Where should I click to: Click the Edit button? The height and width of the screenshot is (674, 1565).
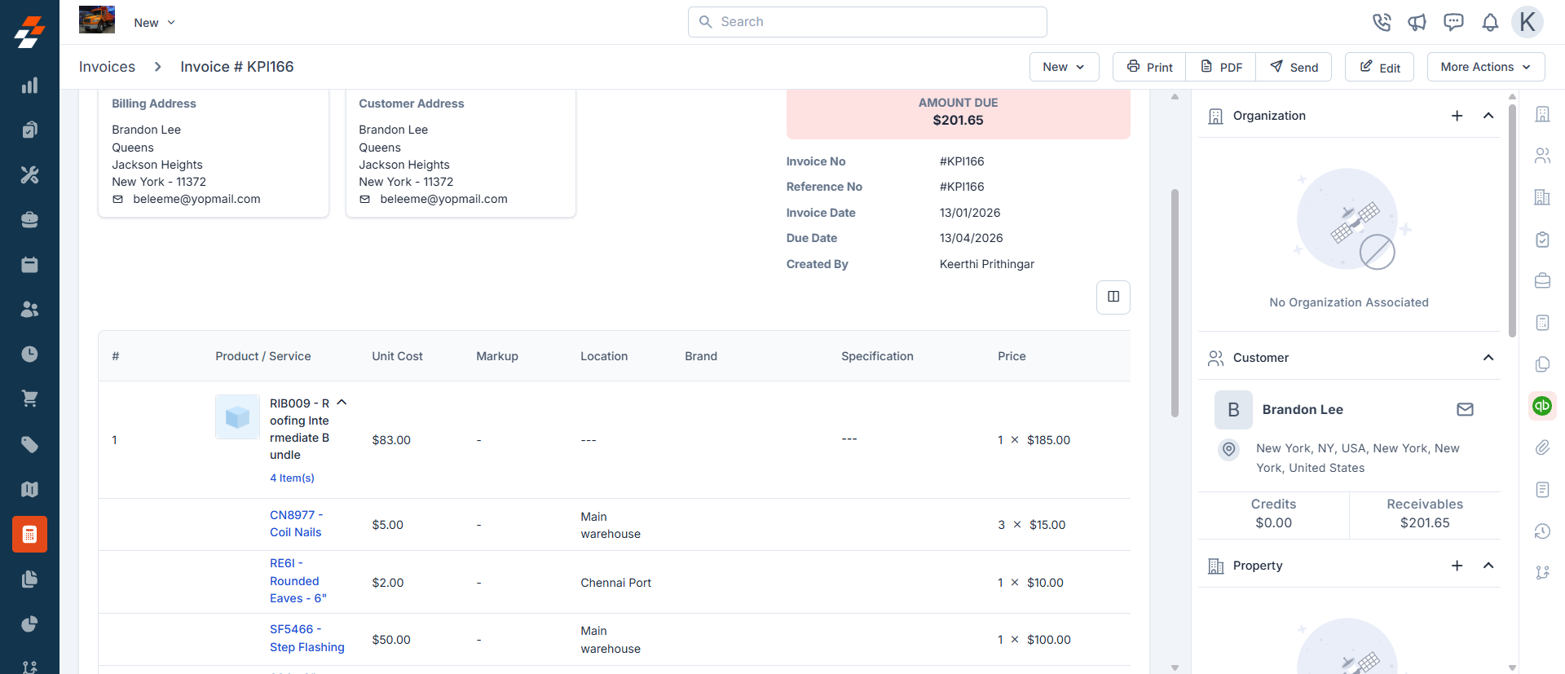pyautogui.click(x=1379, y=67)
